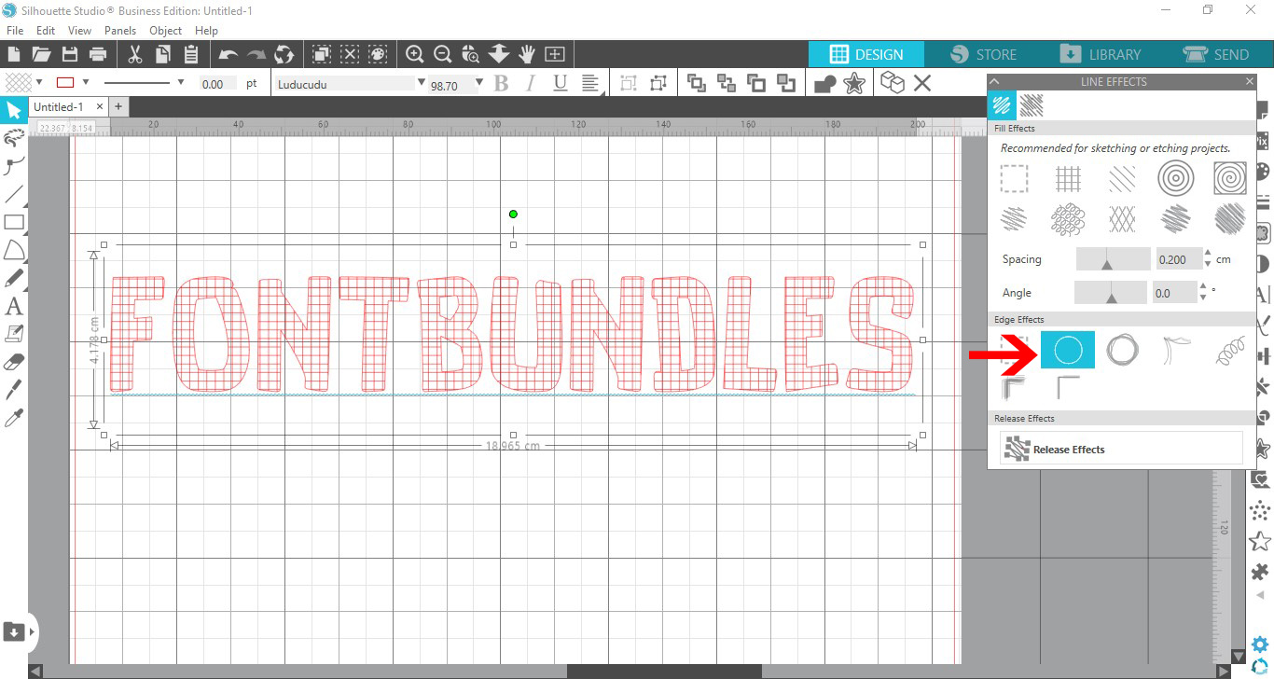Select the Freehand pencil tool
Image resolution: width=1274 pixels, height=679 pixels.
click(14, 278)
